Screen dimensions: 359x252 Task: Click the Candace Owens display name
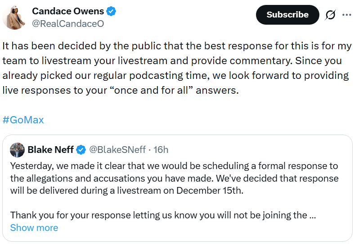68,11
